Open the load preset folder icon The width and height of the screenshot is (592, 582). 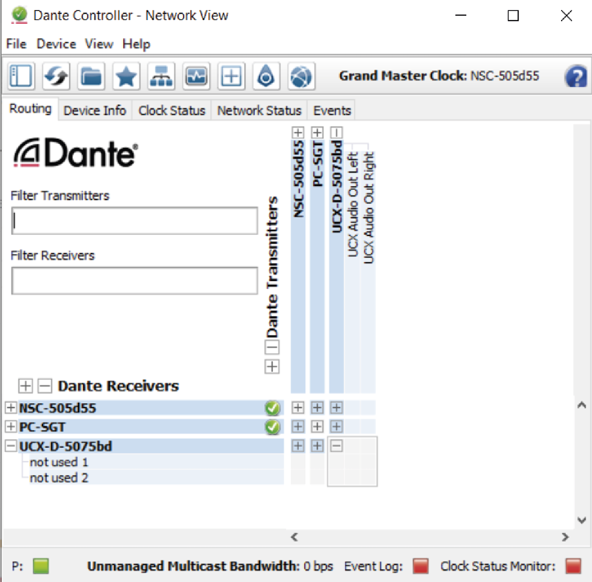[91, 76]
